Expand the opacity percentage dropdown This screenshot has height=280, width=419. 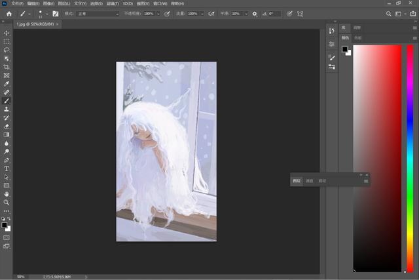click(x=158, y=13)
